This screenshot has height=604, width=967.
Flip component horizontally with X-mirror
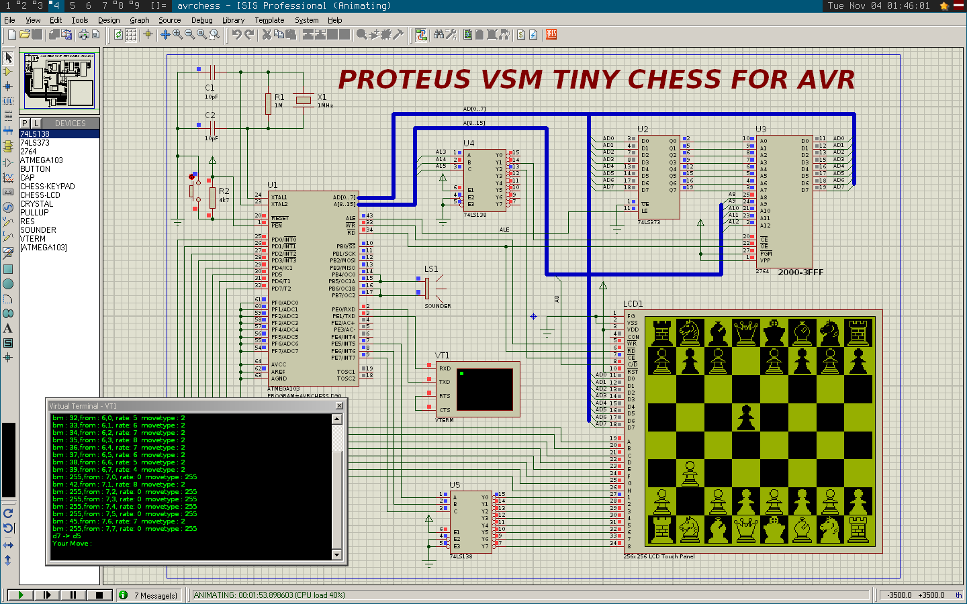point(8,545)
